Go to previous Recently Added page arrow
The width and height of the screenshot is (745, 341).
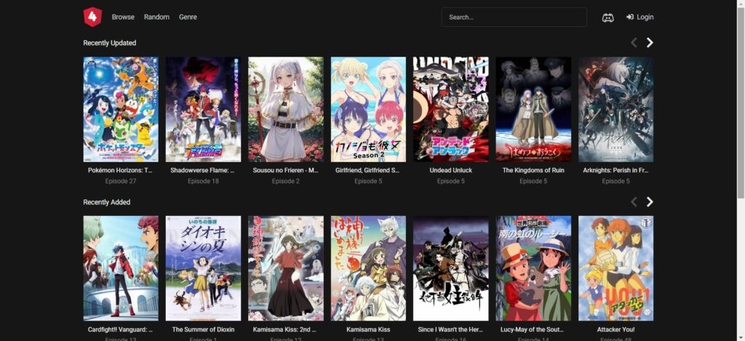[634, 202]
